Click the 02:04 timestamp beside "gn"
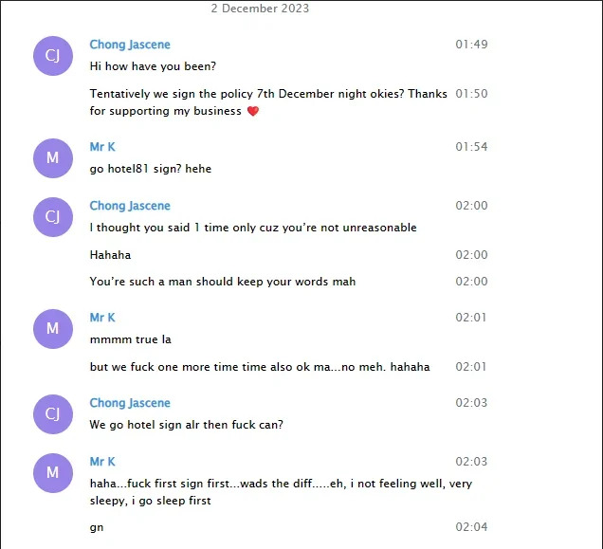 471,526
